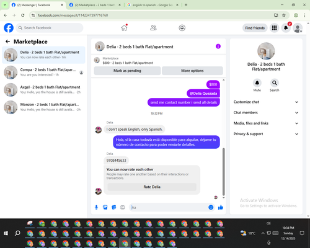Expand the Privacy & support section
Image resolution: width=310 pixels, height=248 pixels.
(x=266, y=134)
